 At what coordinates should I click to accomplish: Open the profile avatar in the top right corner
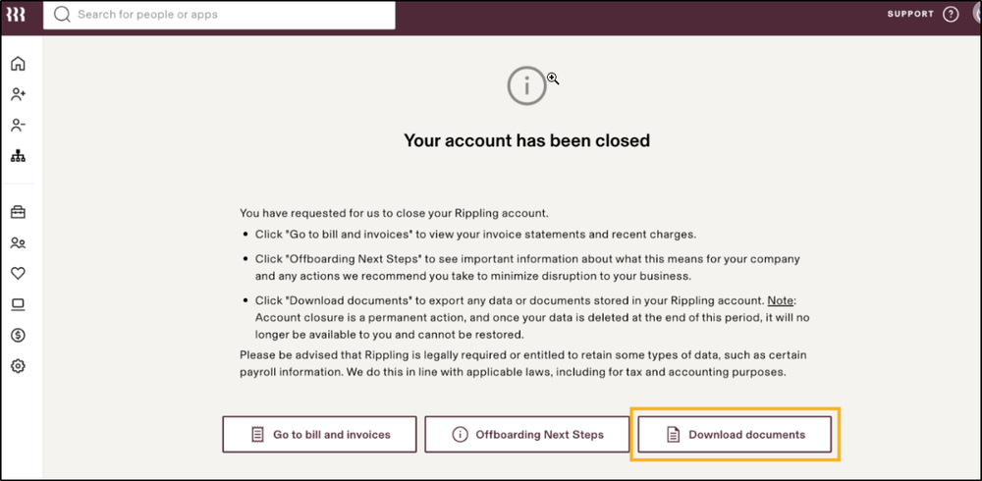coord(974,15)
